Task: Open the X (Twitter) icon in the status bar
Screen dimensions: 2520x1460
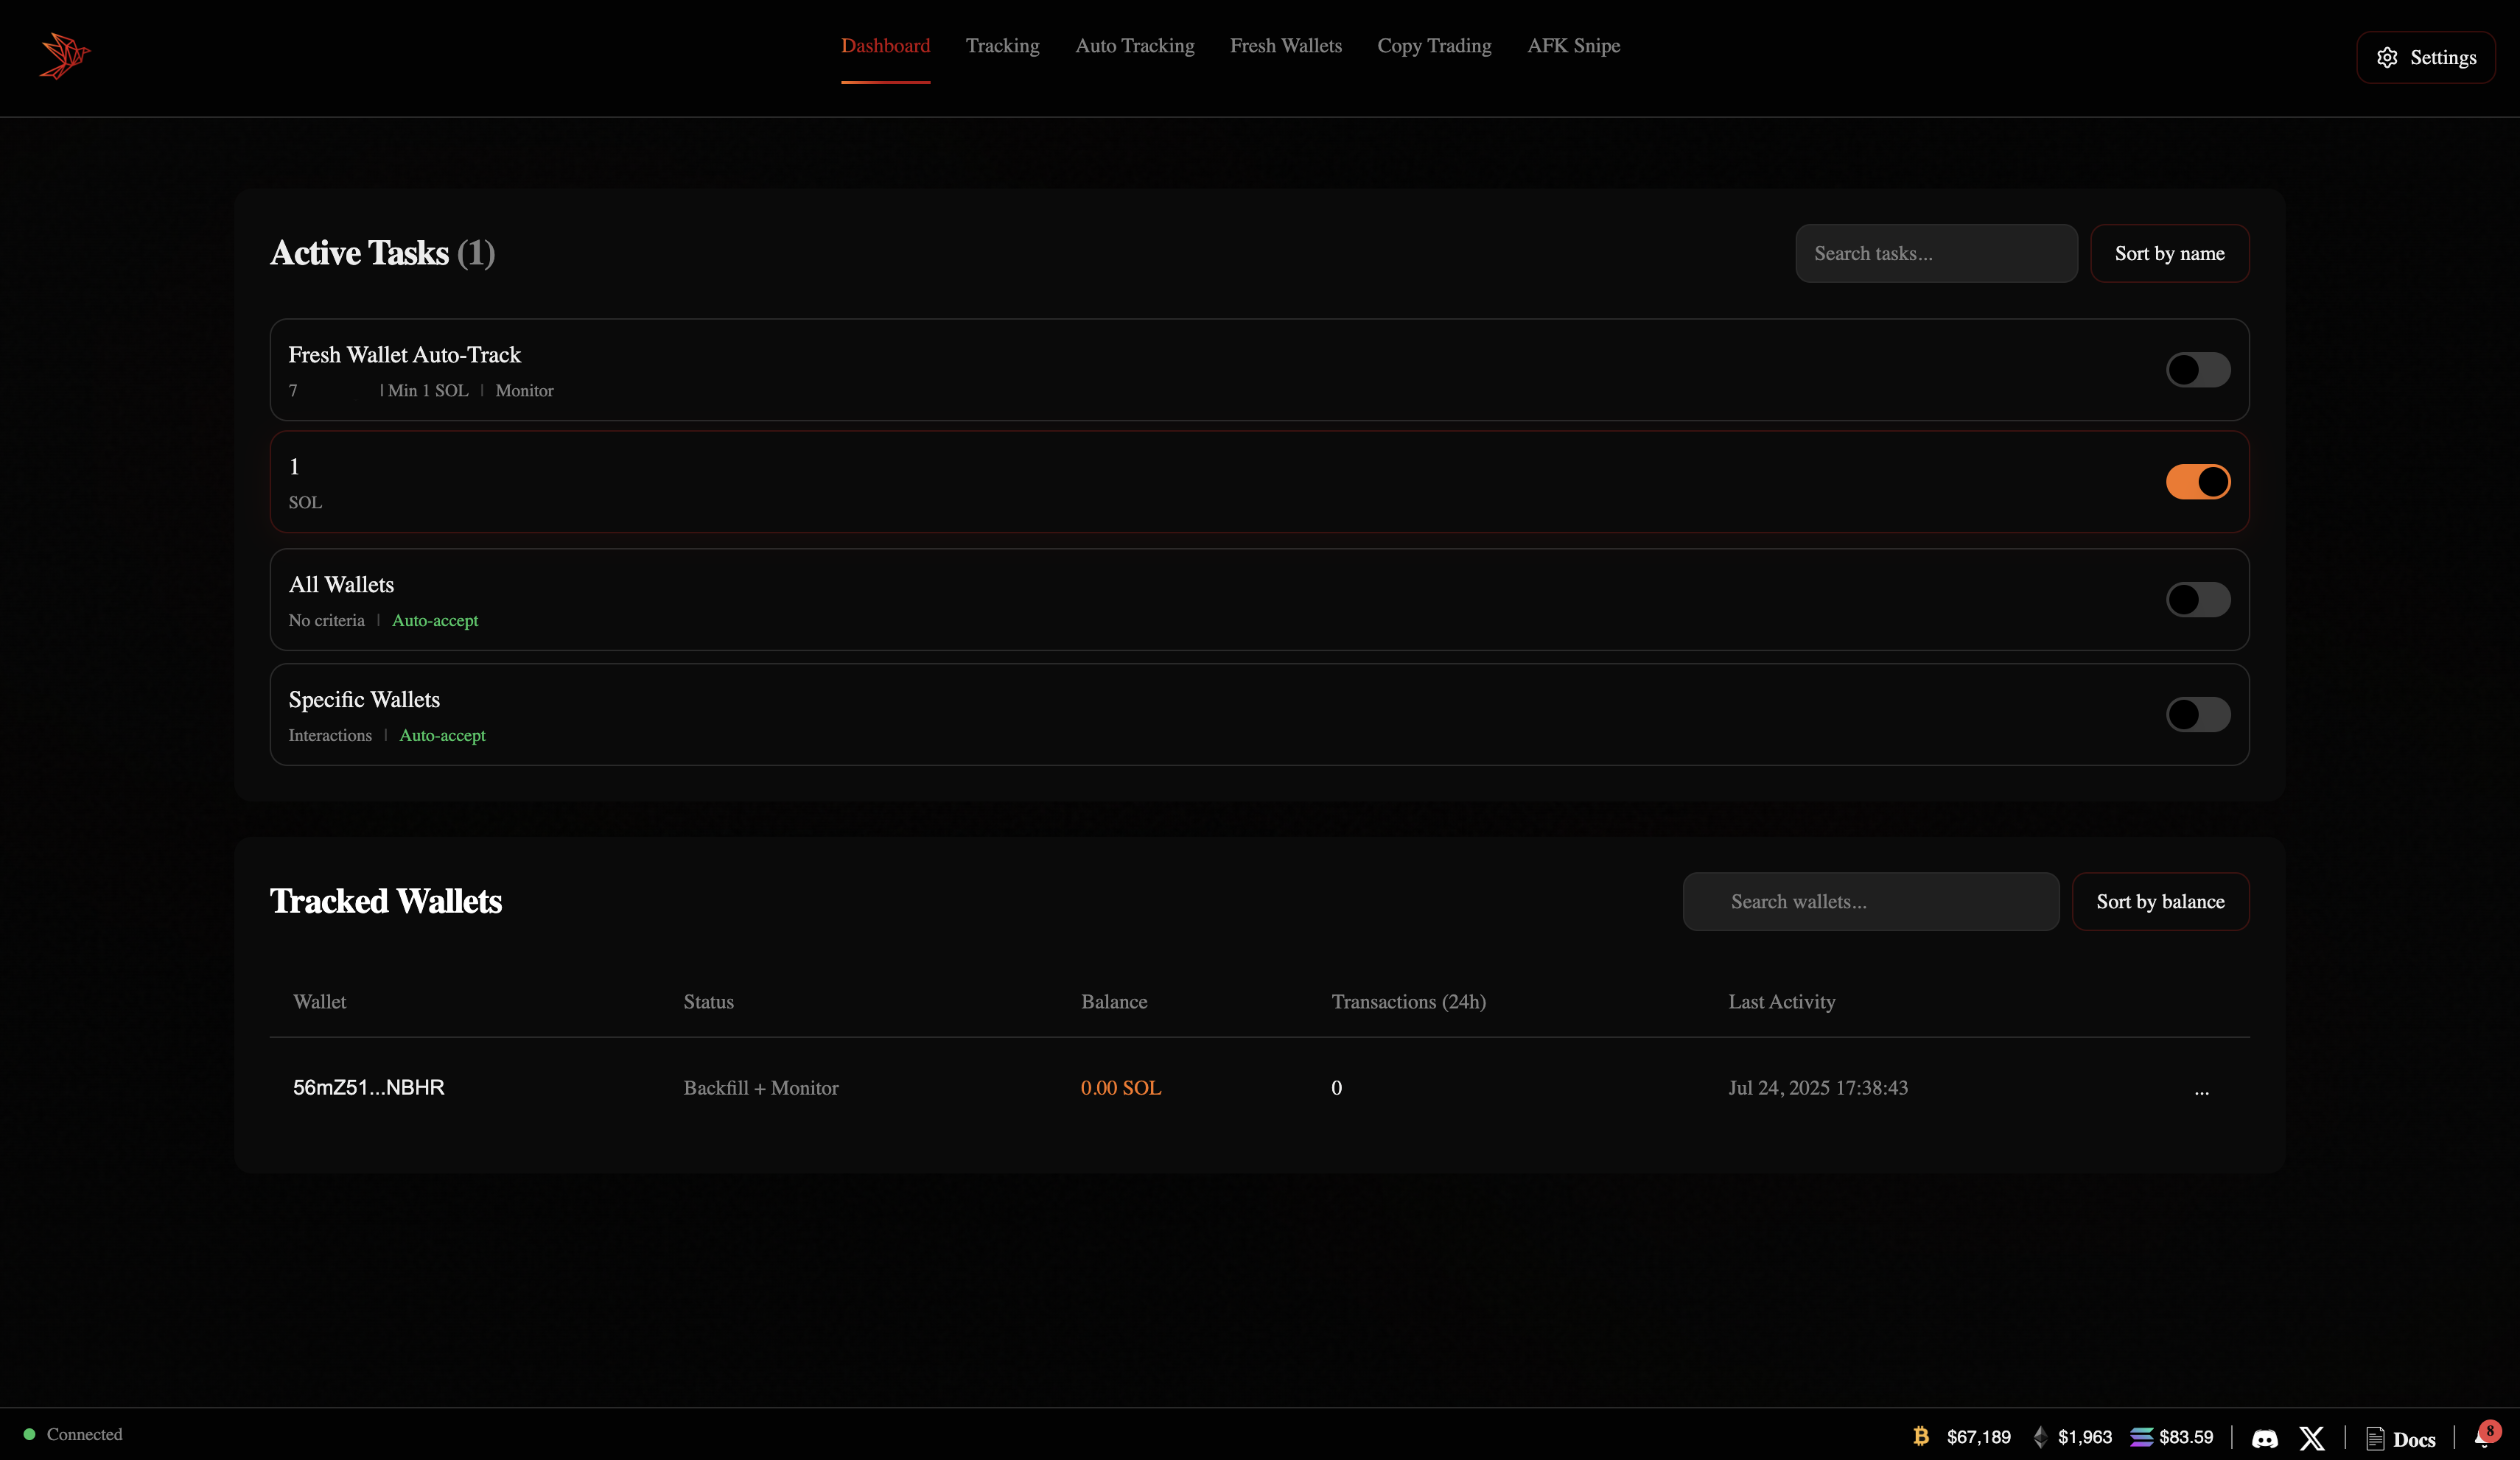Action: pos(2312,1438)
